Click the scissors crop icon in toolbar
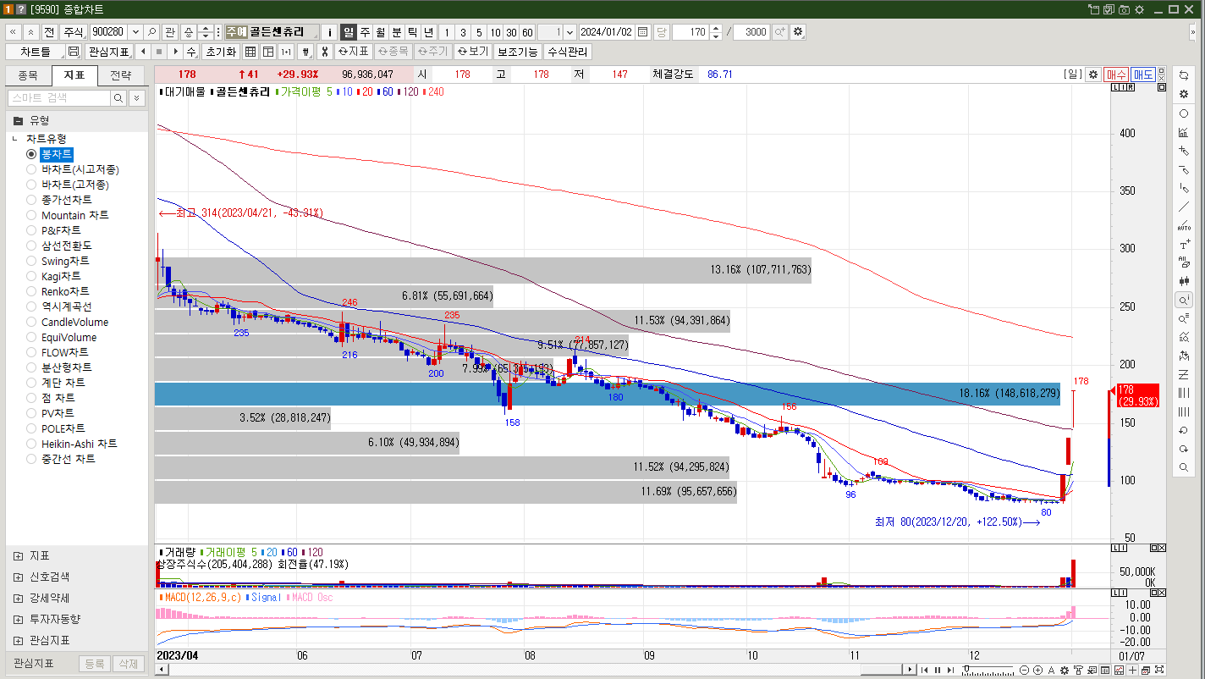The height and width of the screenshot is (679, 1205). click(x=323, y=52)
